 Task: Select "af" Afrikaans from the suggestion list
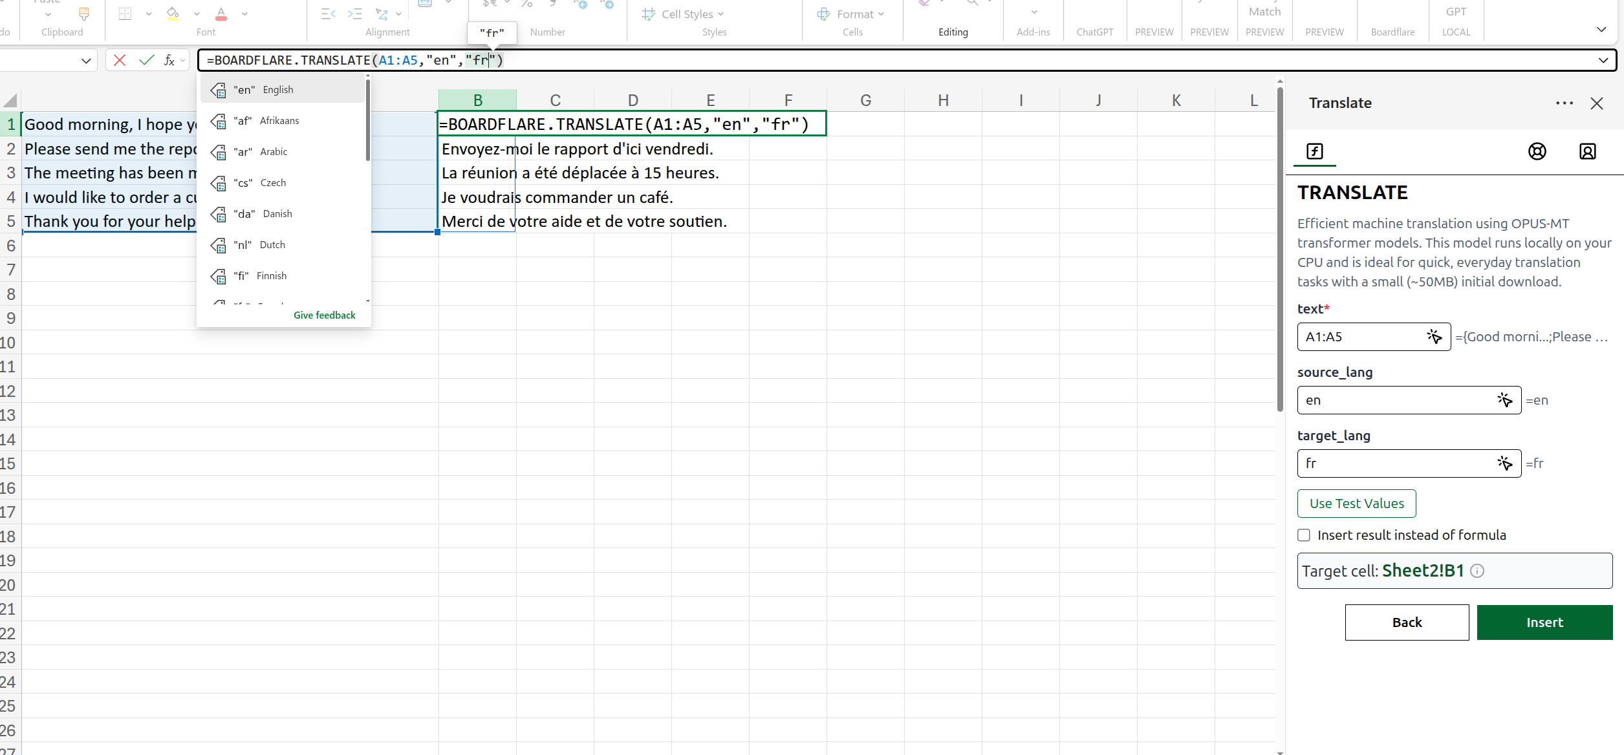point(283,121)
